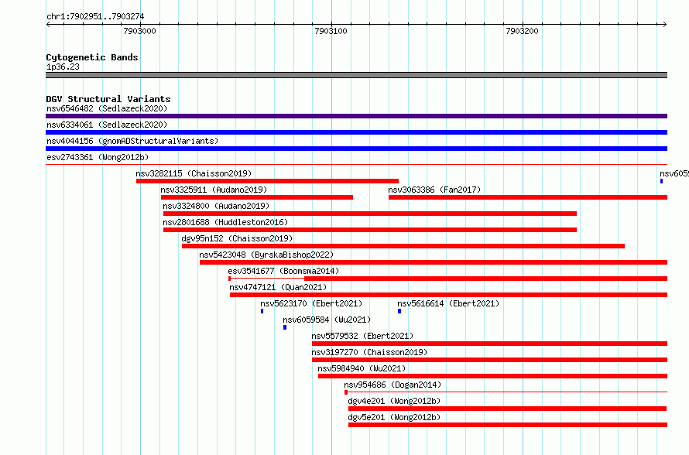This screenshot has width=689, height=455.
Task: Select esv3541677 (Boomsma2014) label
Action: tap(283, 271)
